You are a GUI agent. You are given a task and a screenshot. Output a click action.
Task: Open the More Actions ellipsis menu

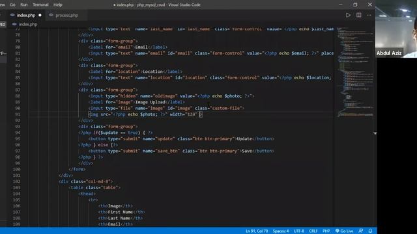[369, 15]
